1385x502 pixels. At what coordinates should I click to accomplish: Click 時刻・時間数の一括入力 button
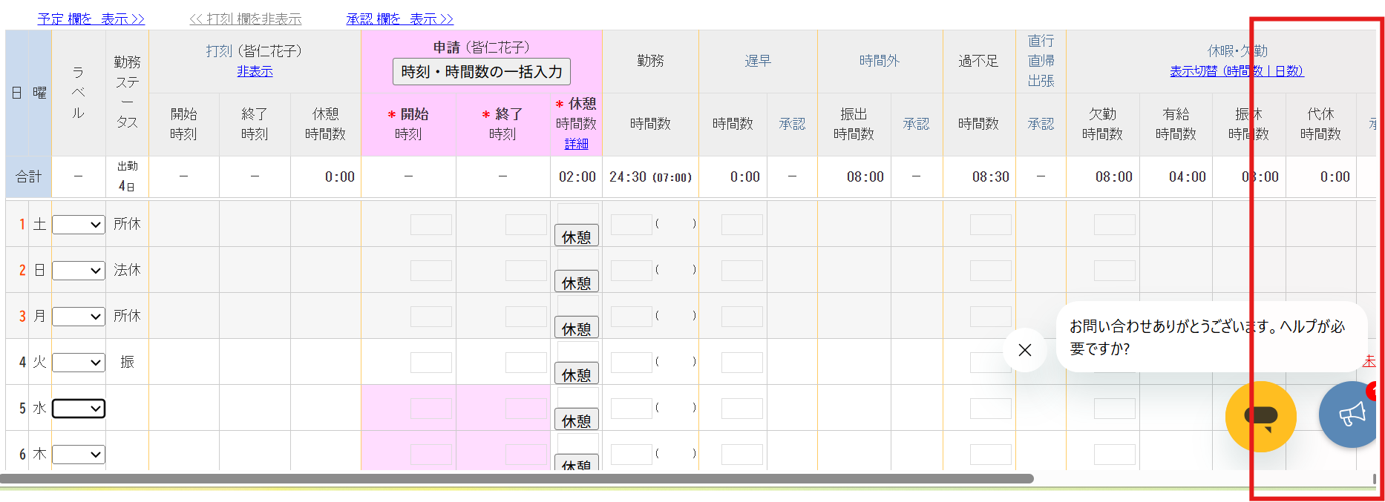(x=481, y=72)
